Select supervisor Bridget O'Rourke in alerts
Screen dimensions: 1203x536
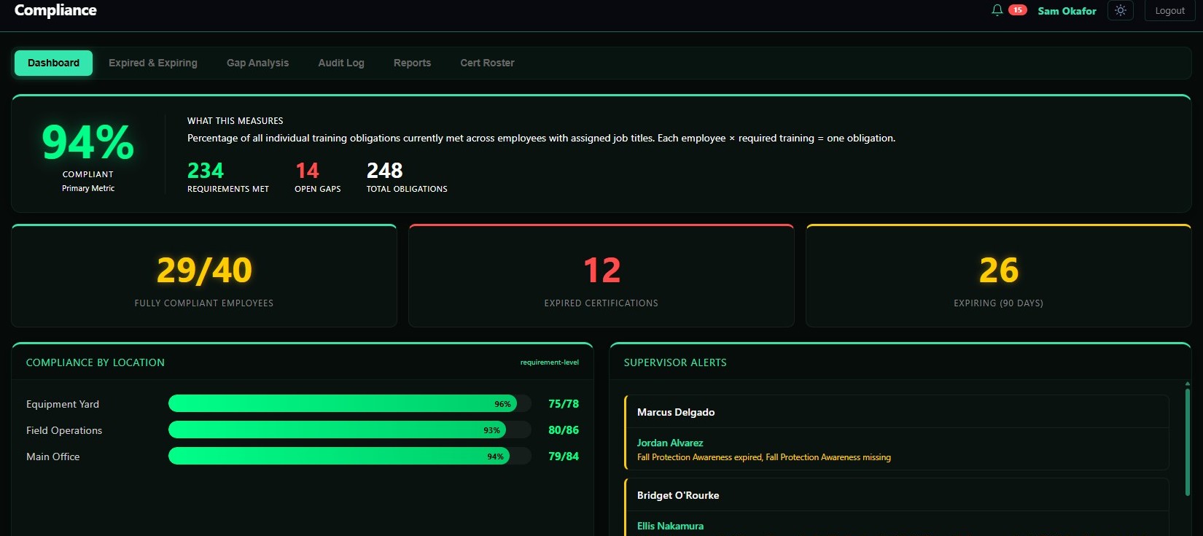click(x=678, y=495)
